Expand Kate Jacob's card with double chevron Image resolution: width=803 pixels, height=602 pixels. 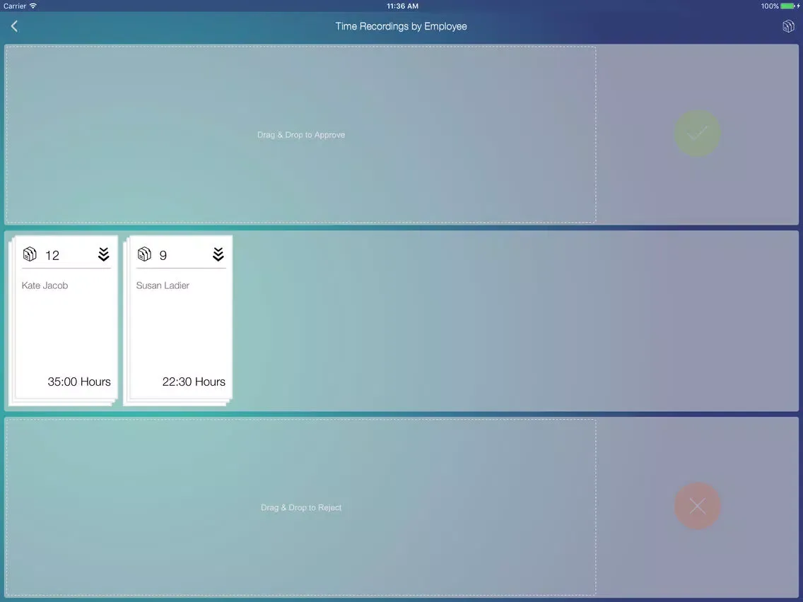coord(103,254)
